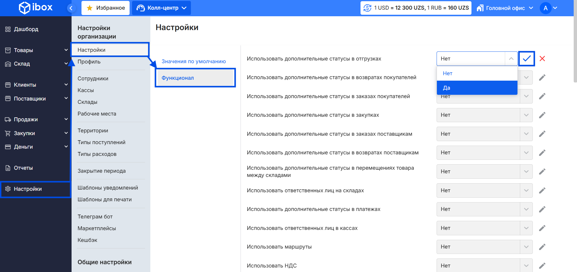
Task: Click the currency exchange rate icon
Action: [x=367, y=8]
